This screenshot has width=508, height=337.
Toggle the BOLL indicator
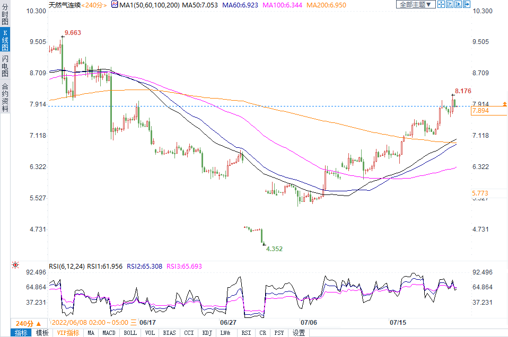click(x=130, y=333)
